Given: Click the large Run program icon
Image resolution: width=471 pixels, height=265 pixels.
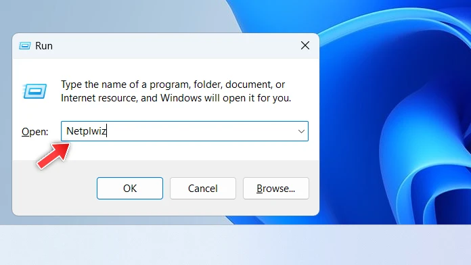Looking at the screenshot, I should [35, 91].
